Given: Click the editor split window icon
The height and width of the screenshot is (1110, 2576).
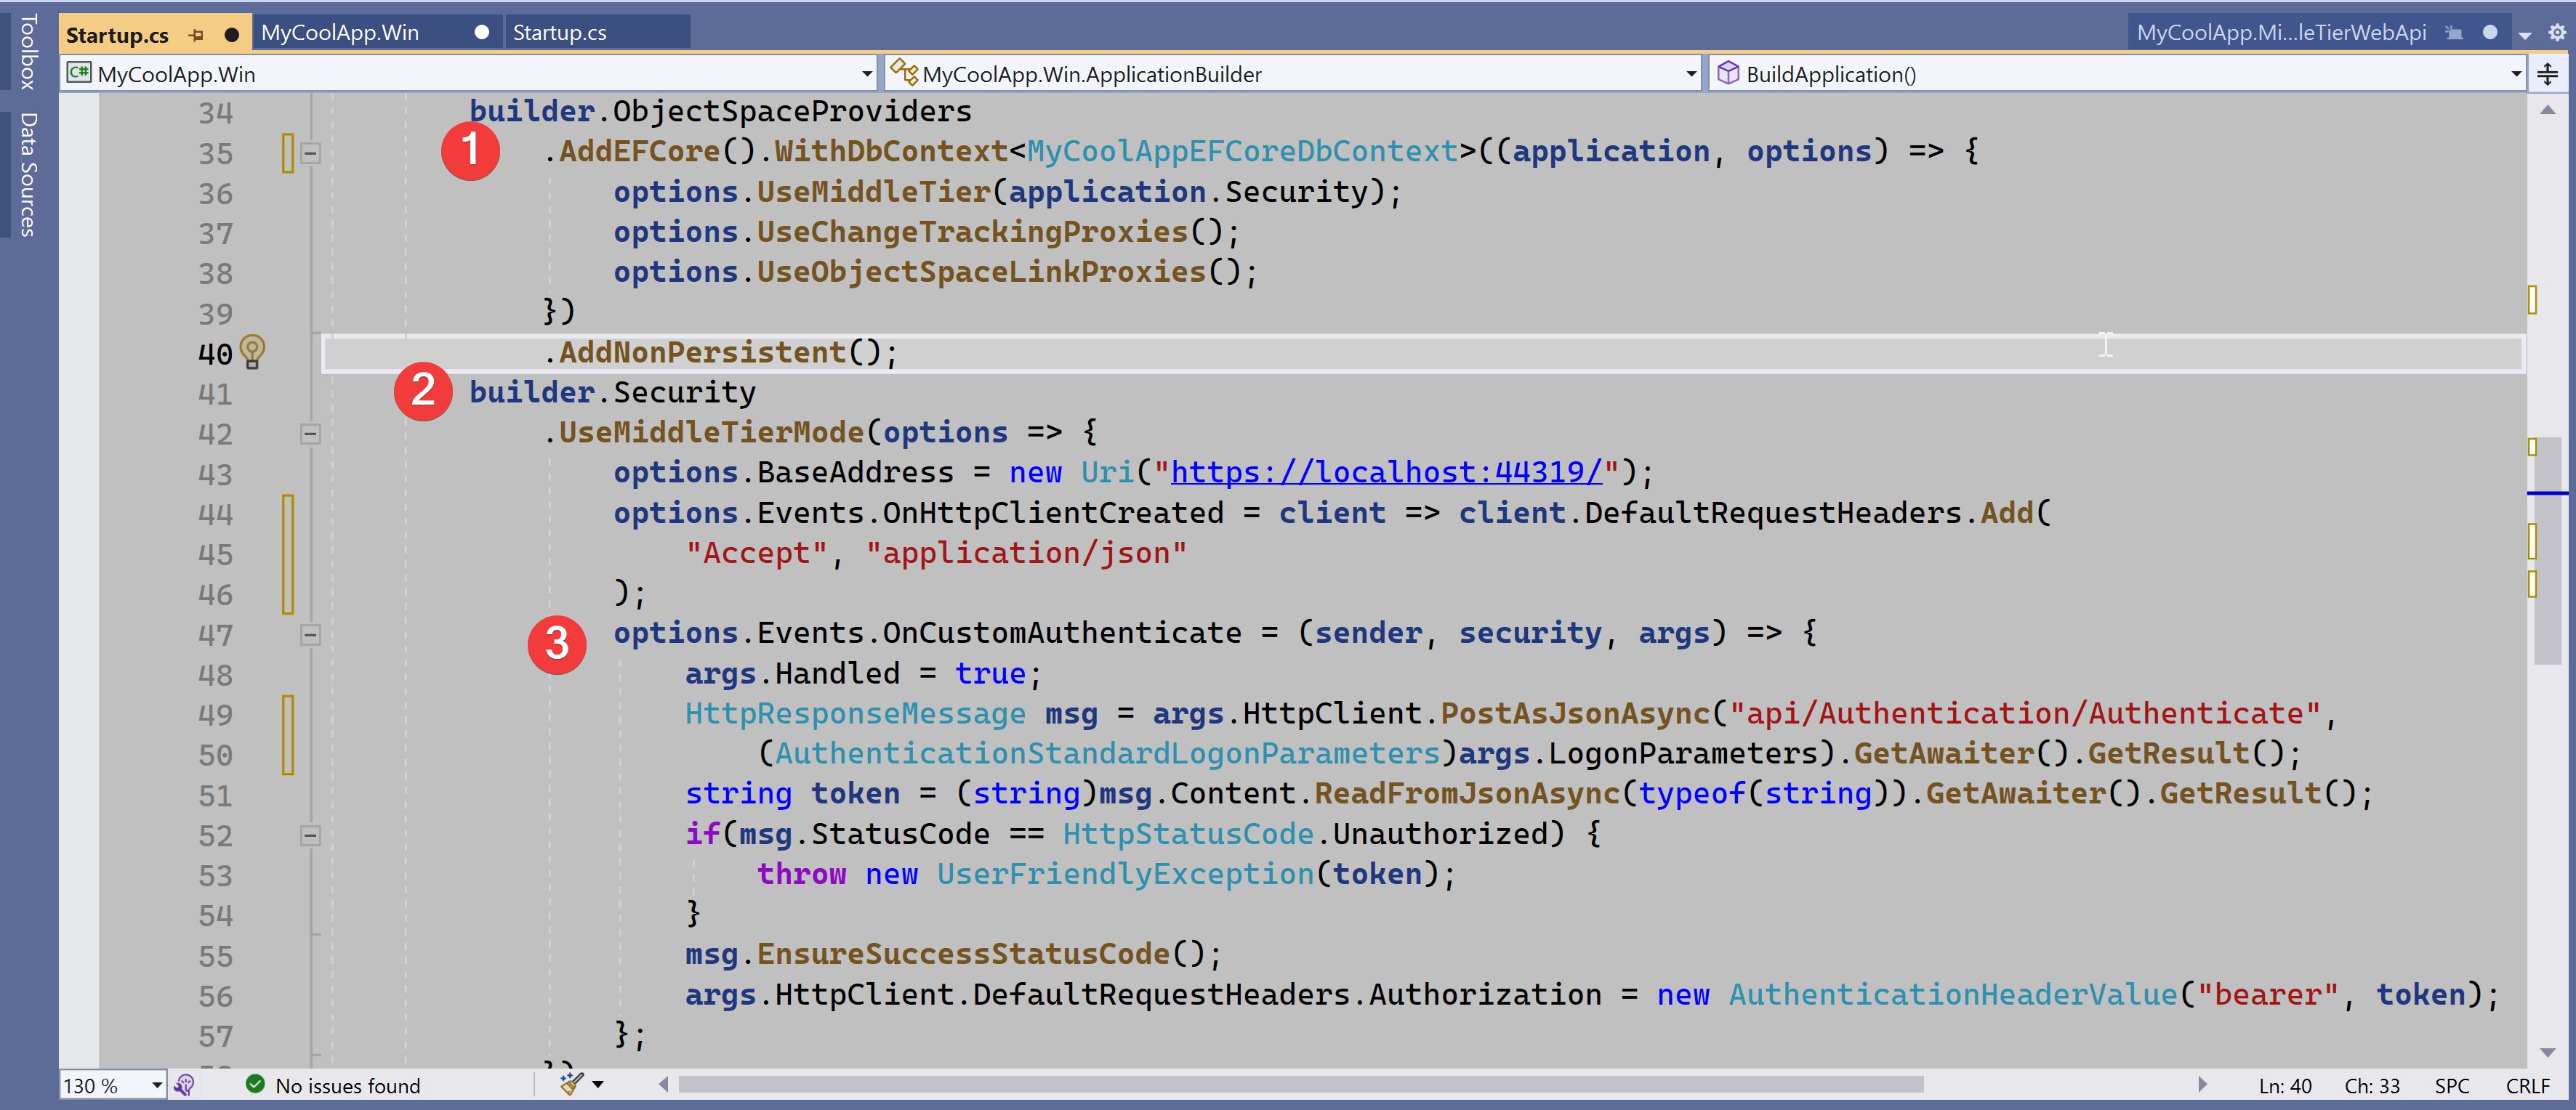Looking at the screenshot, I should tap(2547, 74).
